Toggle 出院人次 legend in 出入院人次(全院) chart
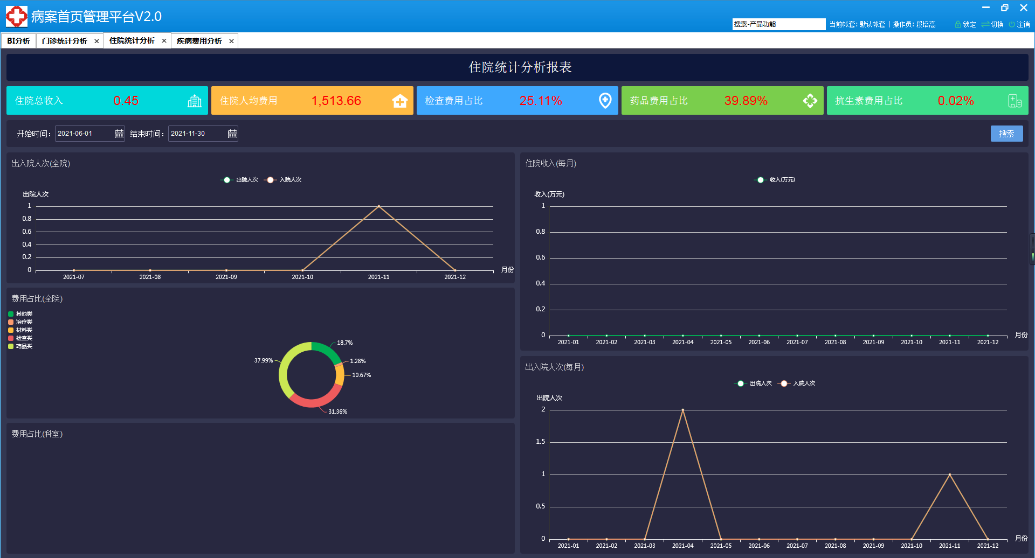This screenshot has height=558, width=1035. [239, 180]
